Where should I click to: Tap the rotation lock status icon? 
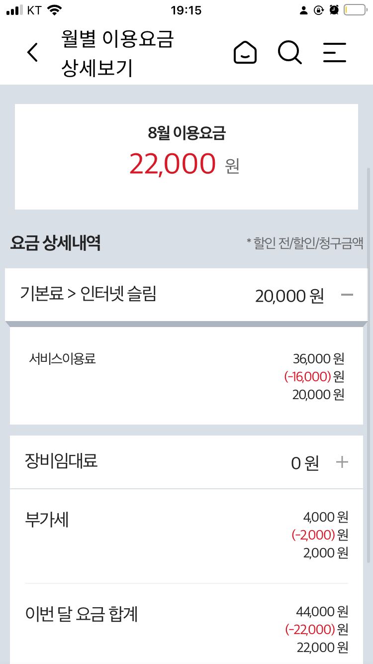pos(319,10)
